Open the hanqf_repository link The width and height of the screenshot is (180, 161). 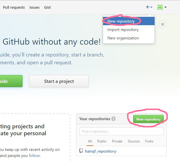tap(101, 151)
